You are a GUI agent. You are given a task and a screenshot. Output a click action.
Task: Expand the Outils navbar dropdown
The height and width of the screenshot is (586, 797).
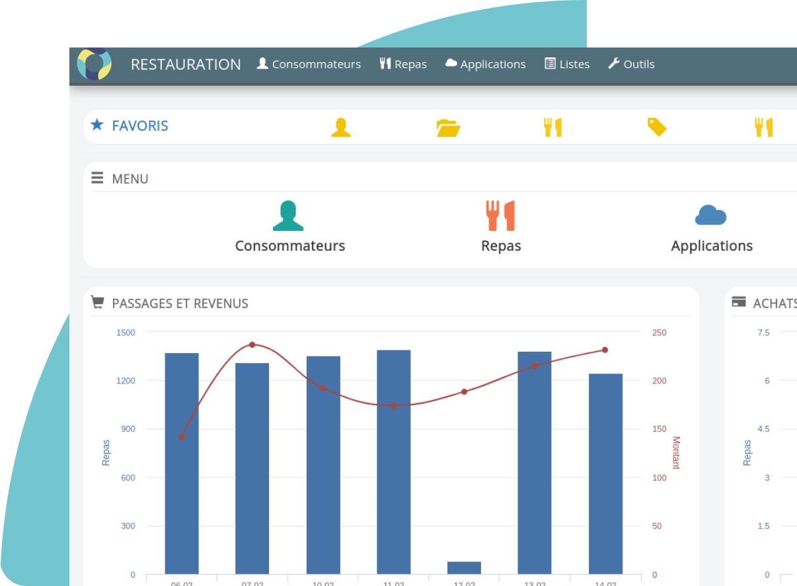631,64
